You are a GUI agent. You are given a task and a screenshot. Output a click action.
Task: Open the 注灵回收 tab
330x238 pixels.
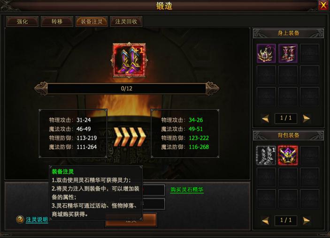(126, 22)
